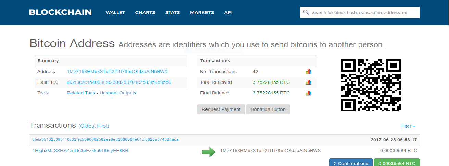Click the Blockchain logo
This screenshot has width=449, height=166.
coord(60,12)
